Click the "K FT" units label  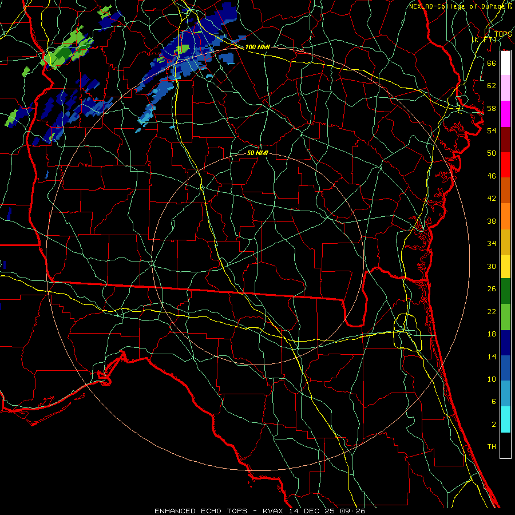(x=484, y=39)
